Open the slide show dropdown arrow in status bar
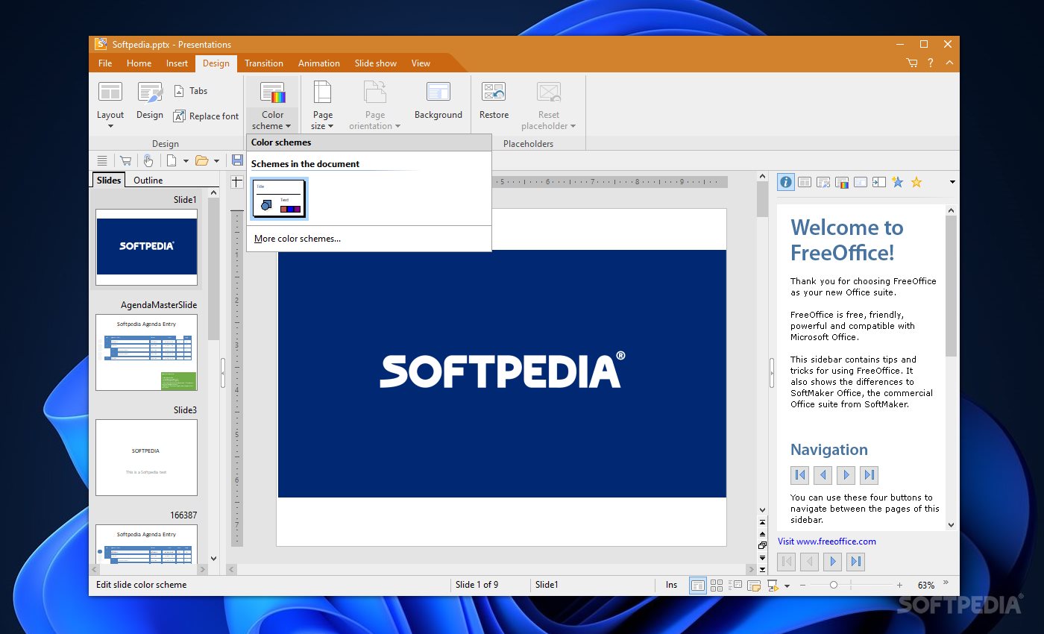This screenshot has width=1044, height=634. (787, 586)
